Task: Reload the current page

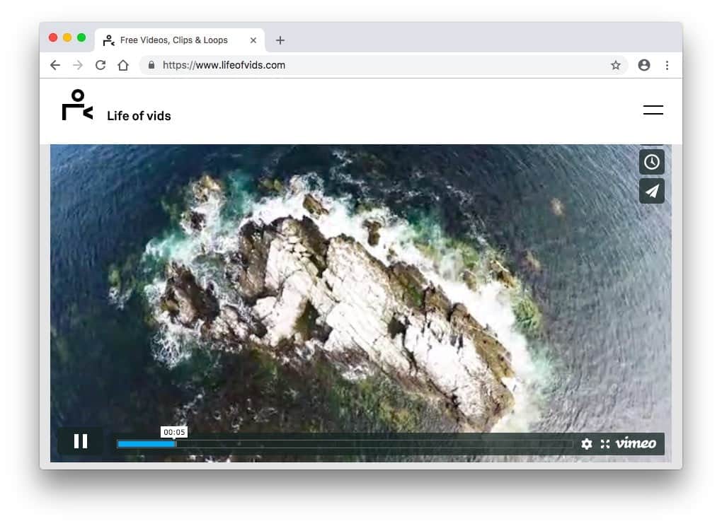Action: [x=101, y=65]
